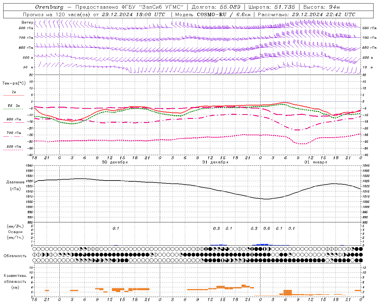Click the Давление pressure label
Viewport: 378px width, 302px height.
15,182
